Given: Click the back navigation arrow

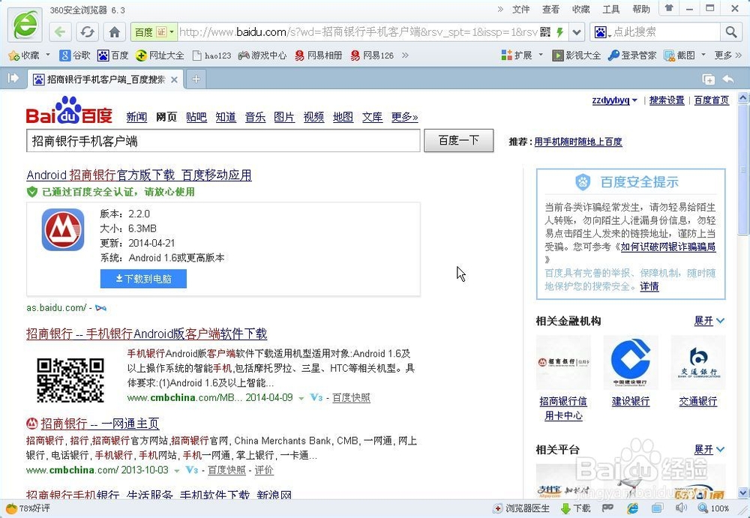Looking at the screenshot, I should (60, 32).
